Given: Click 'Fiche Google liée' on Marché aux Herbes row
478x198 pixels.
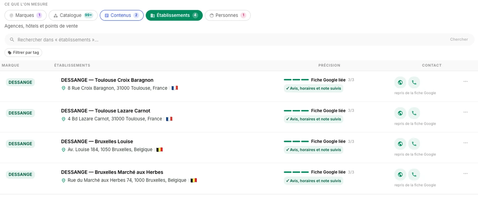Looking at the screenshot, I should 328,172.
